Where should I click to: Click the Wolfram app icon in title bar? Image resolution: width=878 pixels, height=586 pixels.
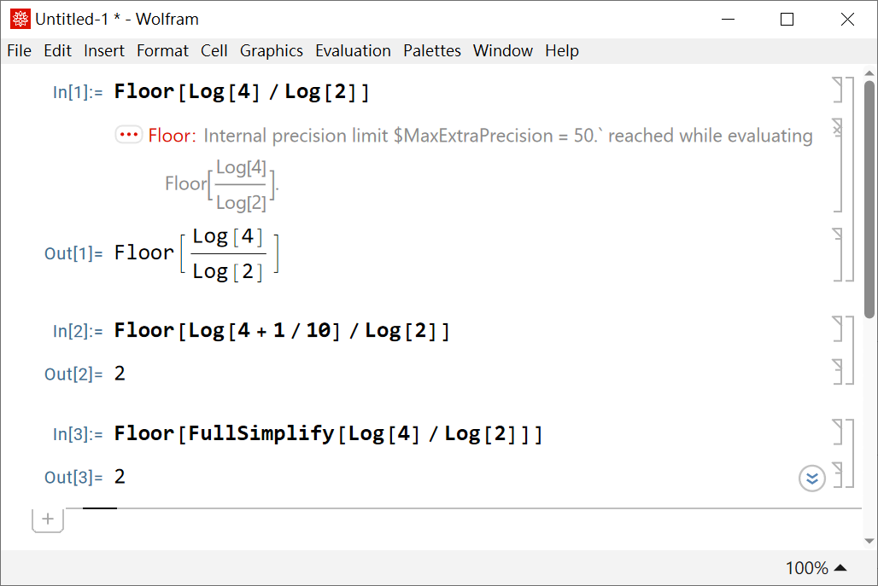tap(20, 19)
